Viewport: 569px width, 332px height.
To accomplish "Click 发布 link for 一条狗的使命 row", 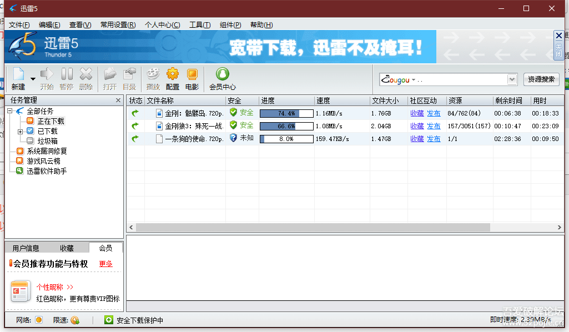I will (434, 139).
